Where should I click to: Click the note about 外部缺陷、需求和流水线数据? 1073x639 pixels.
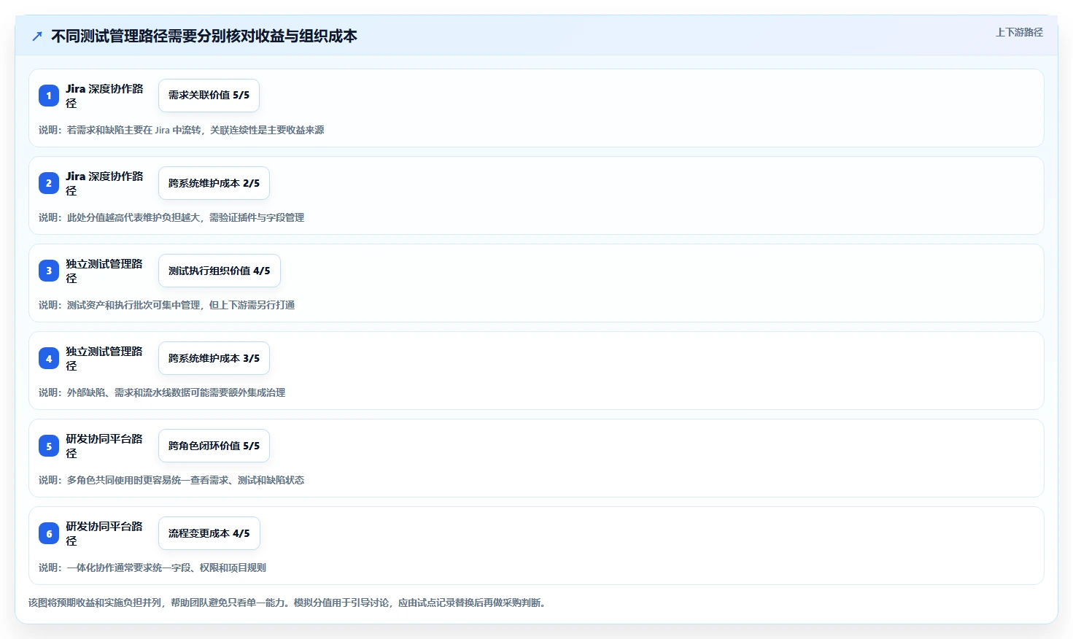162,392
